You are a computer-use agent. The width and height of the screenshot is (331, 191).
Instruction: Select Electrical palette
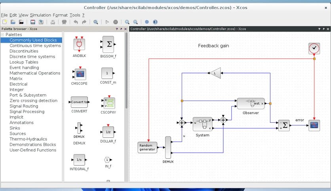(18, 84)
